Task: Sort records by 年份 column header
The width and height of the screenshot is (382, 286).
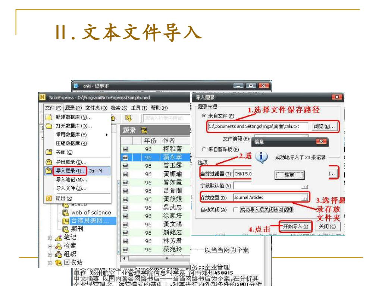Action: pyautogui.click(x=150, y=140)
